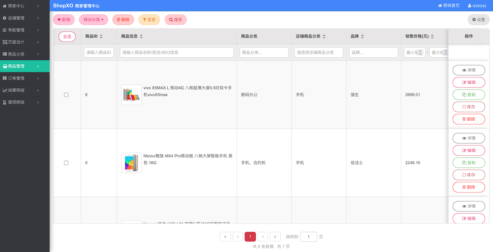Click the grid icon beside 订单管理
Image resolution: width=493 pixels, height=252 pixels.
5,78
